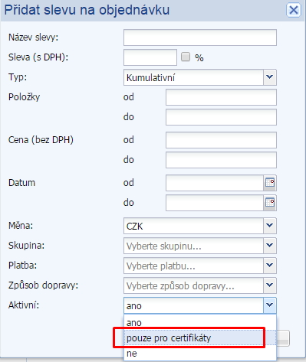Open calendar picker for Datum do
The image size is (306, 362).
[x=270, y=203]
